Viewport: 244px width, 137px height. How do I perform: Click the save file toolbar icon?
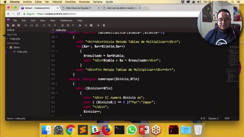tap(13, 25)
